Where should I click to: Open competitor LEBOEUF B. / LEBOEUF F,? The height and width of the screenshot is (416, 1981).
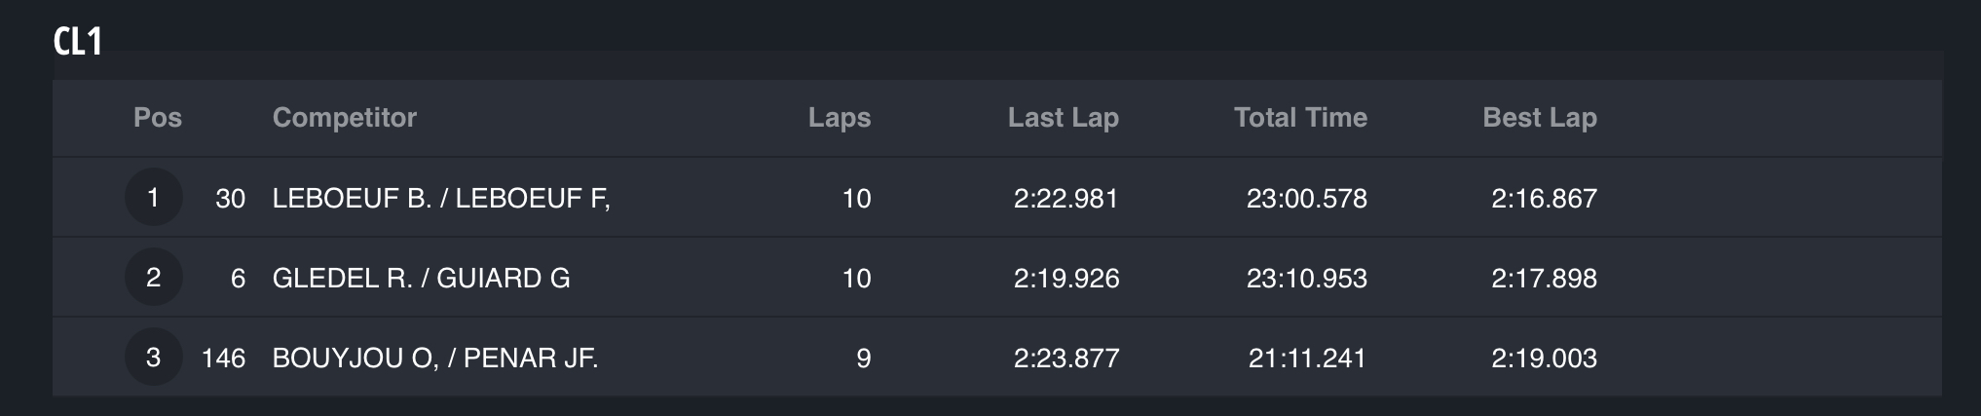(x=441, y=199)
